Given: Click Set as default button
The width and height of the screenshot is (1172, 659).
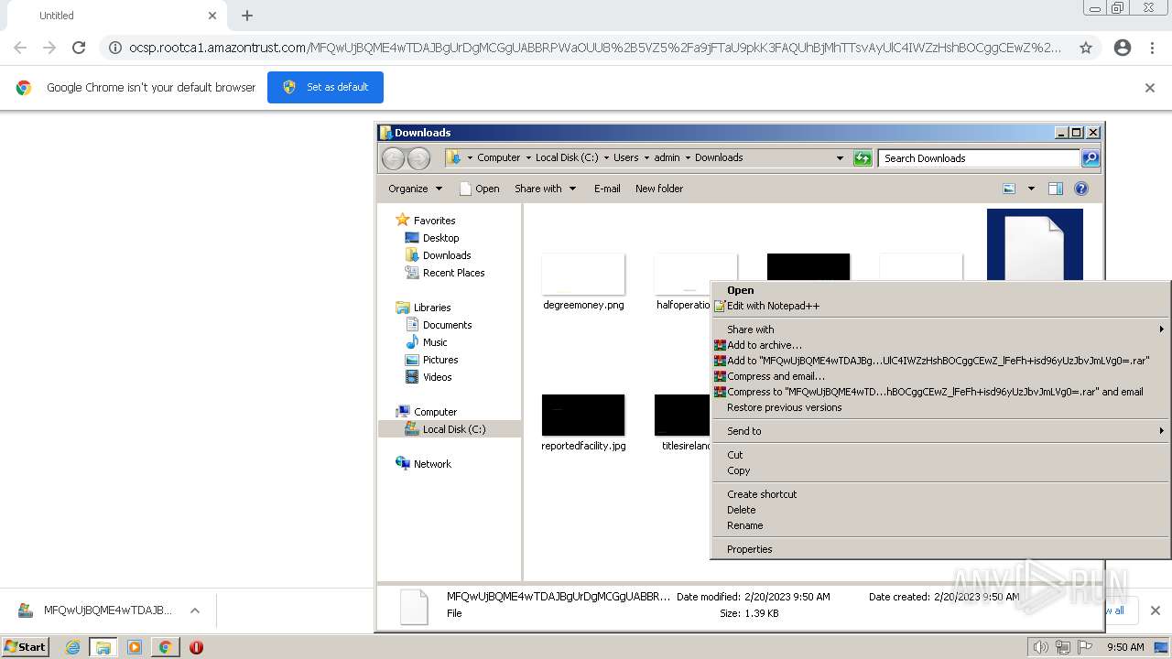Looking at the screenshot, I should [x=325, y=87].
